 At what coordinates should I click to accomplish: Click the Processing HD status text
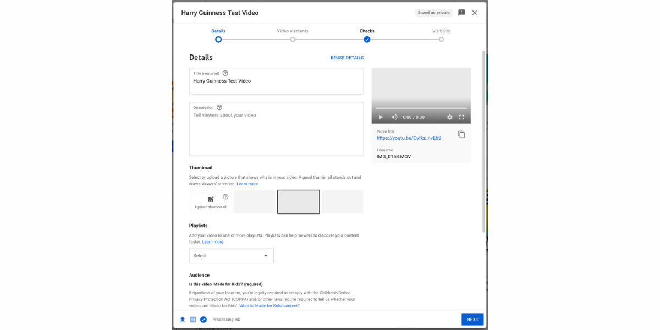(227, 320)
